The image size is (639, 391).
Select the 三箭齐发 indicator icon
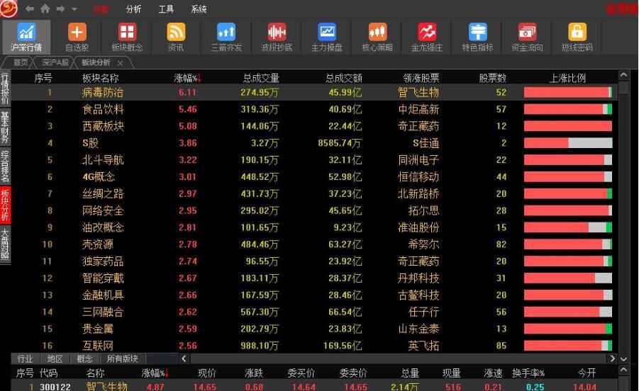pyautogui.click(x=226, y=37)
